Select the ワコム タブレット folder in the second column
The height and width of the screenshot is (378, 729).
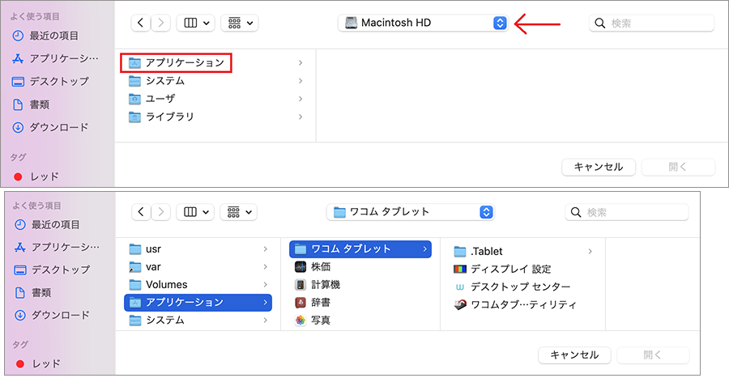(360, 249)
